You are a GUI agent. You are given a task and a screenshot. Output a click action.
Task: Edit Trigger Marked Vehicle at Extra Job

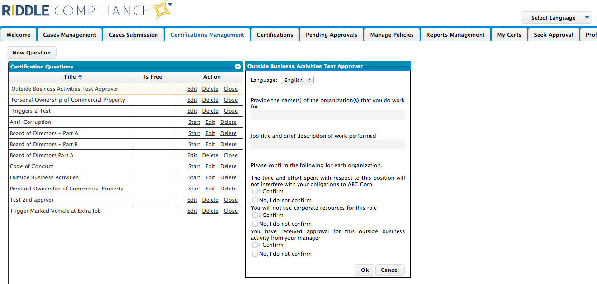click(x=192, y=211)
